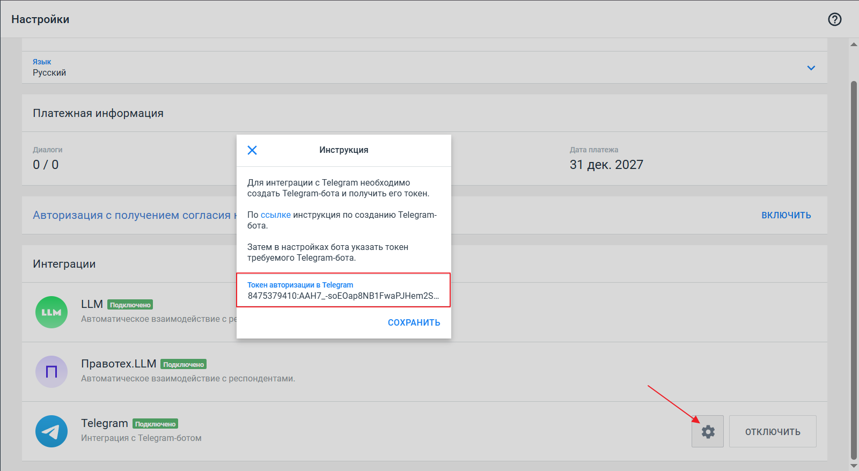Click the Telegram token input field
Viewport: 859px width, 471px height.
pos(343,296)
